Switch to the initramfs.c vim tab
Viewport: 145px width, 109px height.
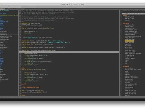point(21,9)
